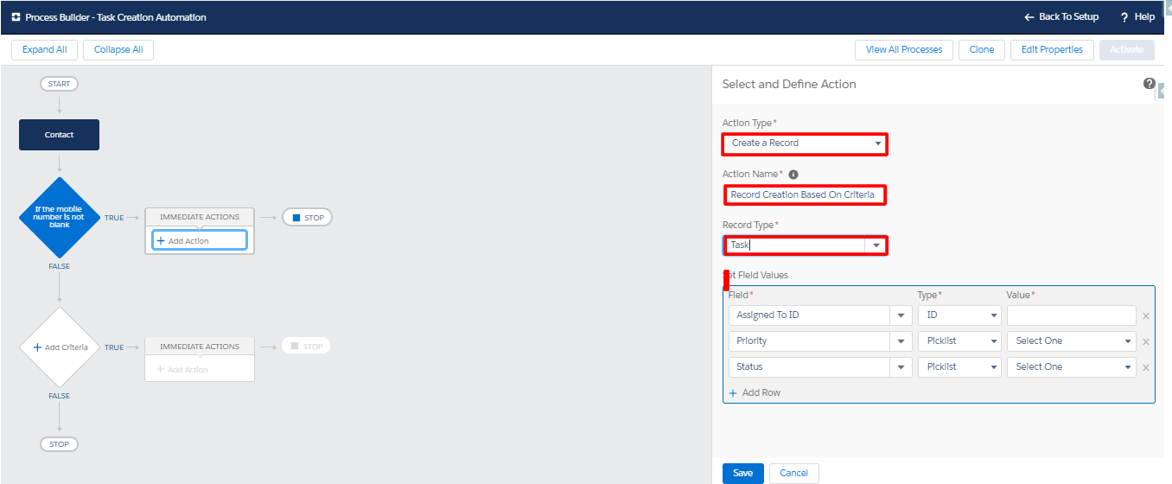Select the Contact object node

click(59, 135)
